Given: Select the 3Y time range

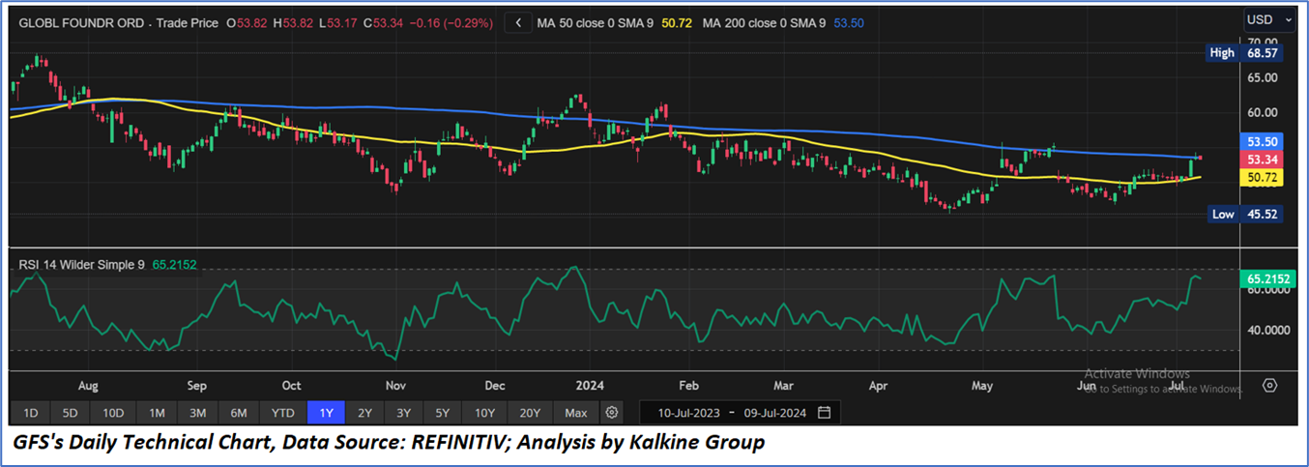Looking at the screenshot, I should (403, 413).
